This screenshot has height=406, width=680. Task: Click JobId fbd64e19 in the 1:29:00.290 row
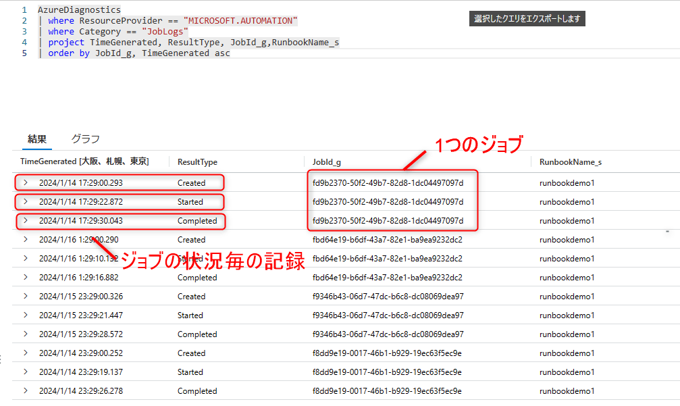click(x=388, y=239)
